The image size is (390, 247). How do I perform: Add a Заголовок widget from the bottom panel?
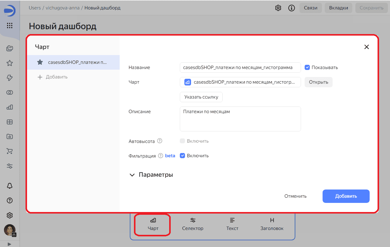point(272,224)
